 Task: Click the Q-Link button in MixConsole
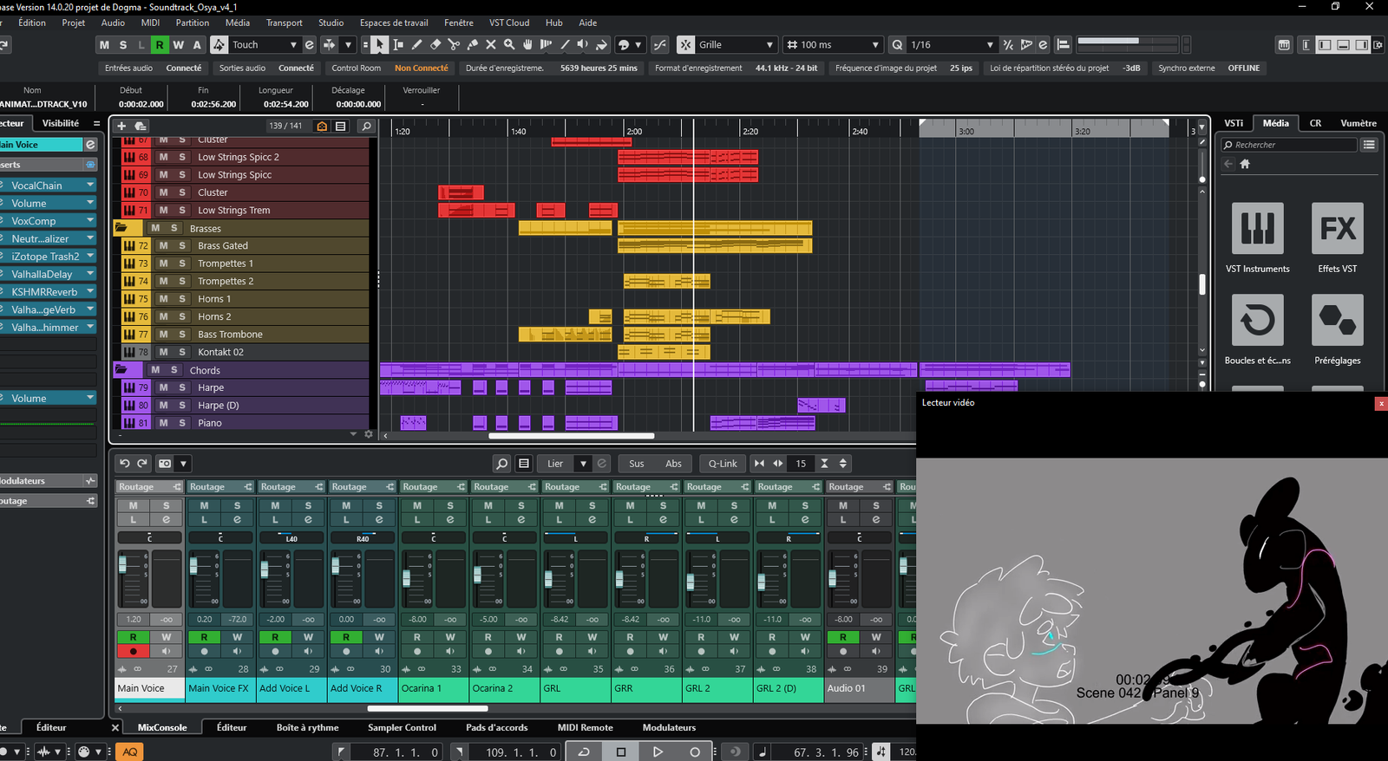[722, 464]
